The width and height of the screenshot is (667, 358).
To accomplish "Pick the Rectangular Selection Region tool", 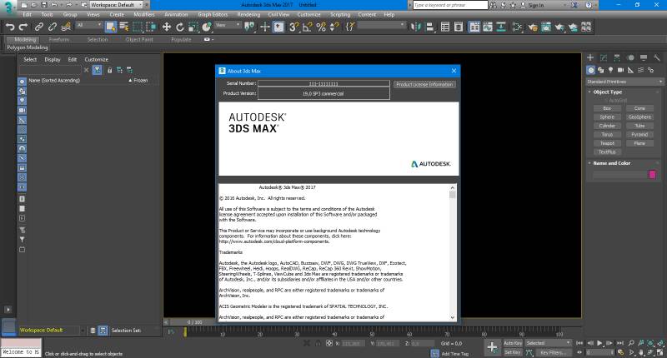I will click(138, 27).
